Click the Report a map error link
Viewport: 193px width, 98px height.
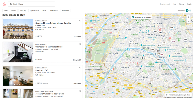188,98
